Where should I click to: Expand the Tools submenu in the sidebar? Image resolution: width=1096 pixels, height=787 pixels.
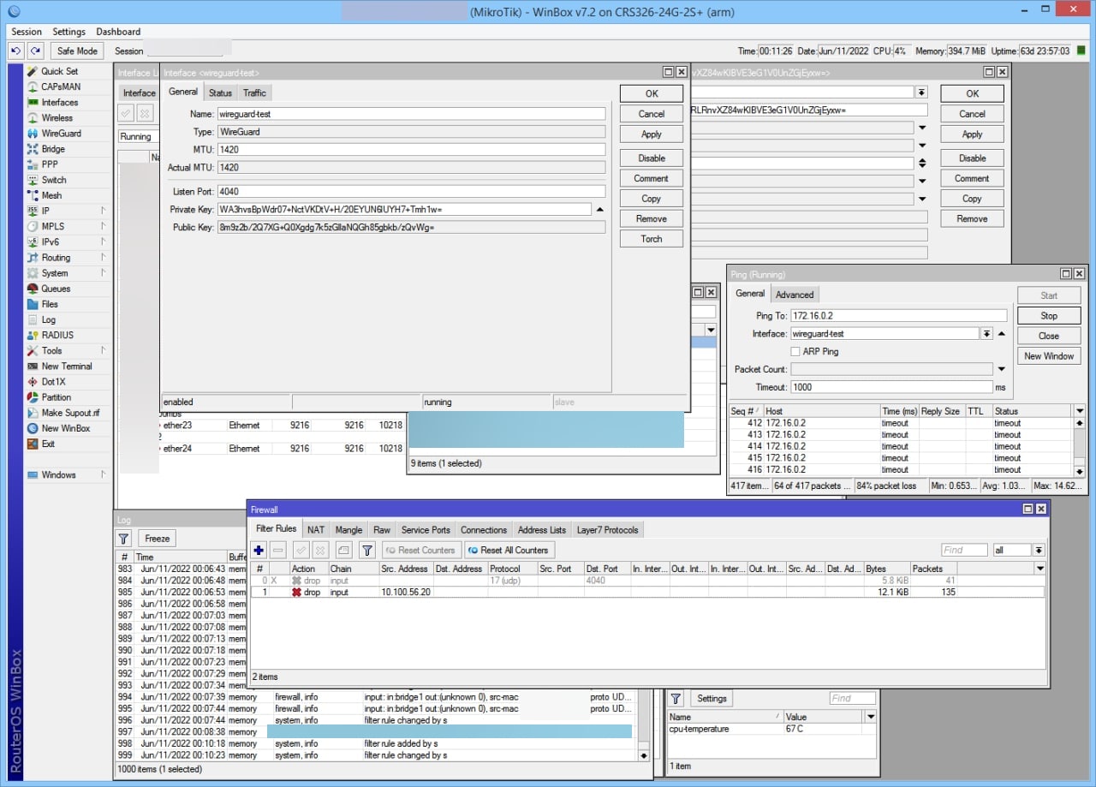(102, 350)
